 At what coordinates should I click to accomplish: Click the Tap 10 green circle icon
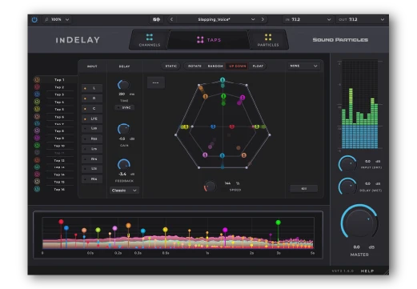[37, 146]
